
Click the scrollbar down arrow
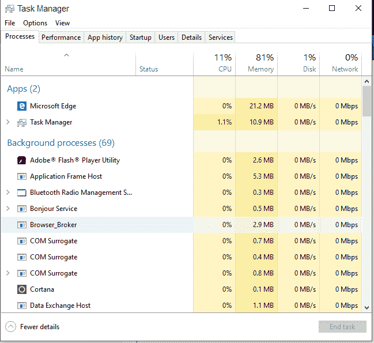[x=367, y=308]
